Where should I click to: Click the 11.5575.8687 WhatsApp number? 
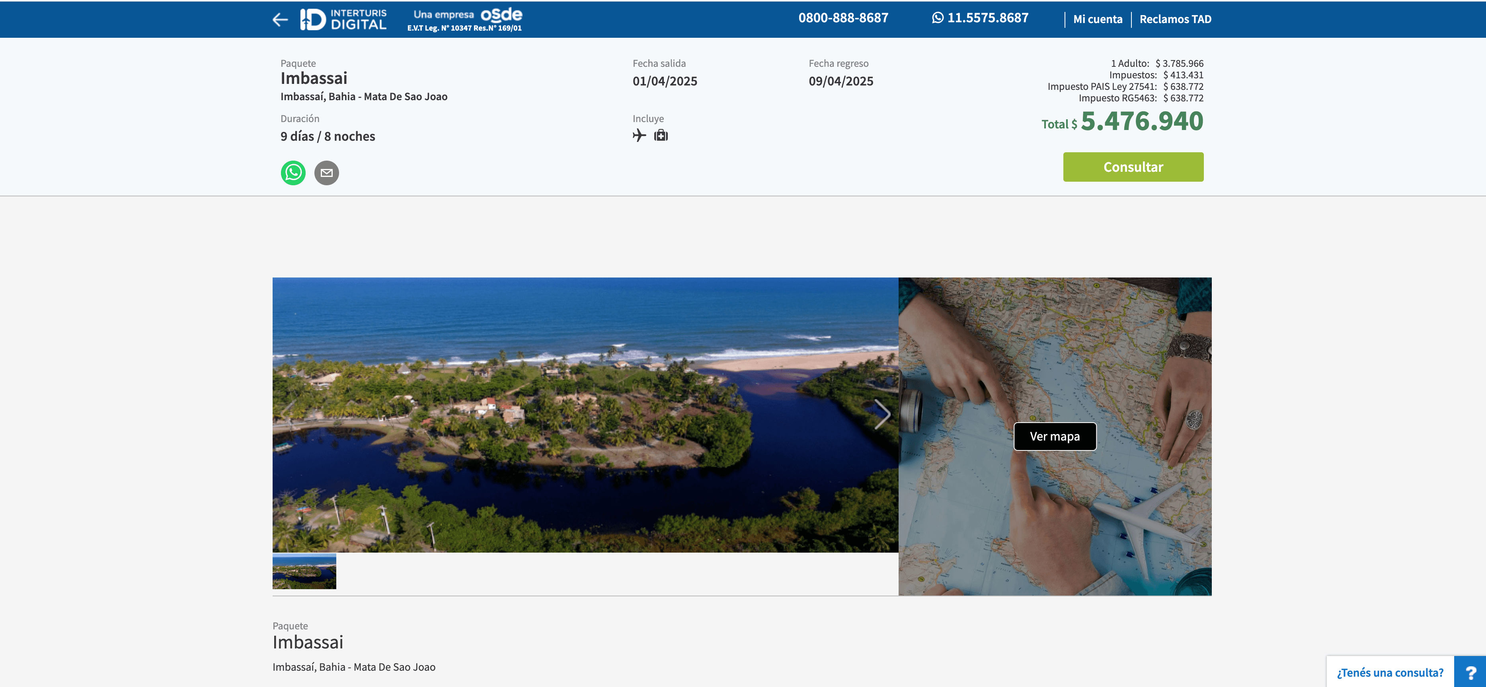[988, 18]
